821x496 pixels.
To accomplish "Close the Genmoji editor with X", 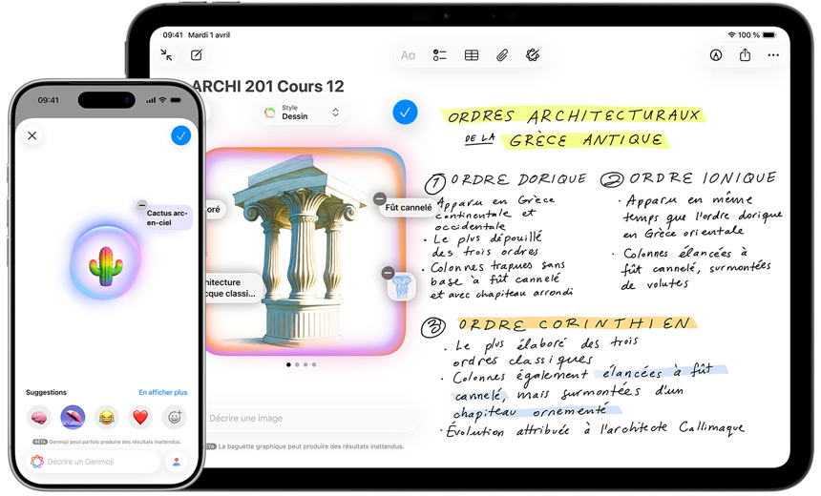I will pos(32,135).
